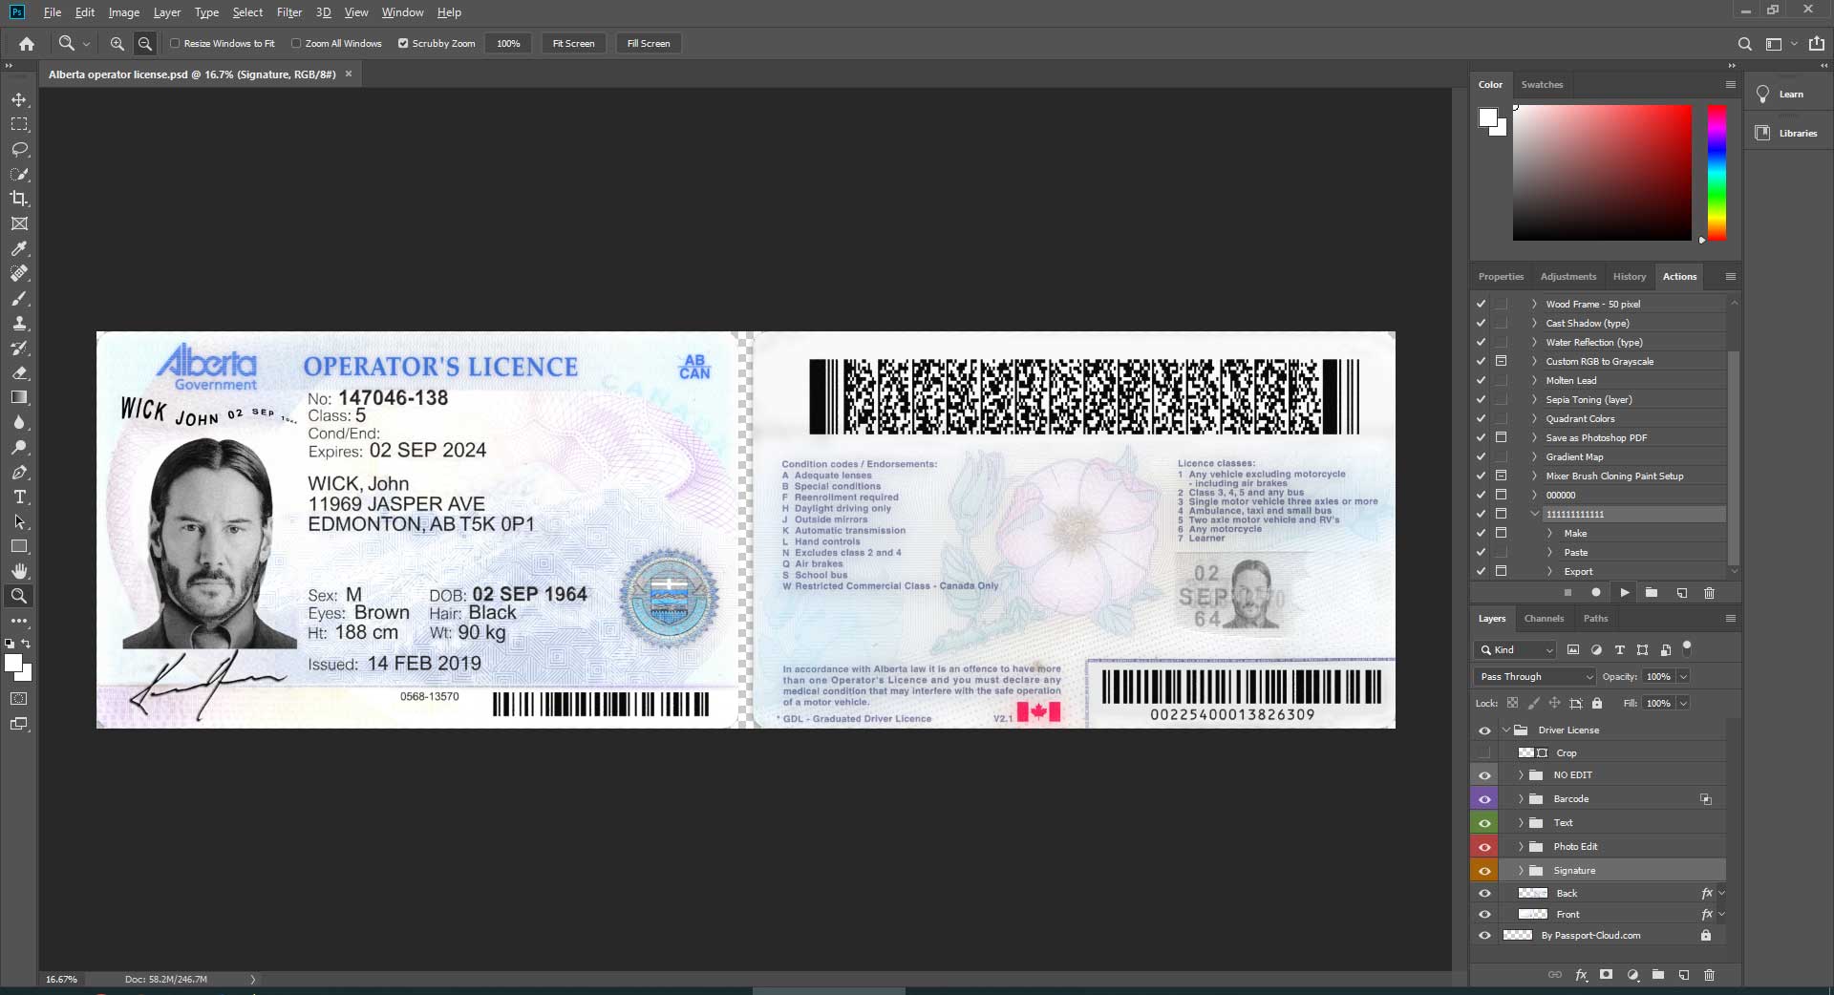
Task: Open the Pass Through blend mode dropdown
Action: [x=1535, y=677]
